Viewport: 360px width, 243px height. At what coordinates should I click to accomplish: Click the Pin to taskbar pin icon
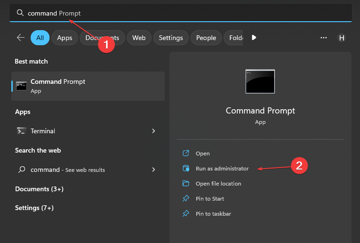(x=186, y=214)
